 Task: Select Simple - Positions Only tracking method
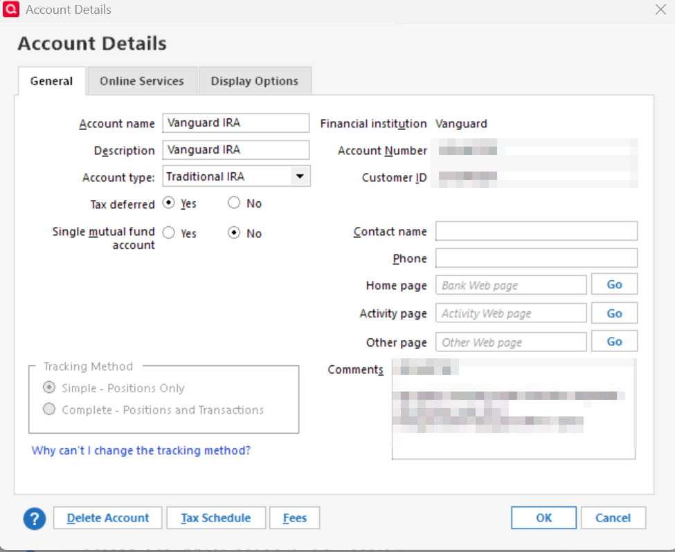click(x=49, y=387)
